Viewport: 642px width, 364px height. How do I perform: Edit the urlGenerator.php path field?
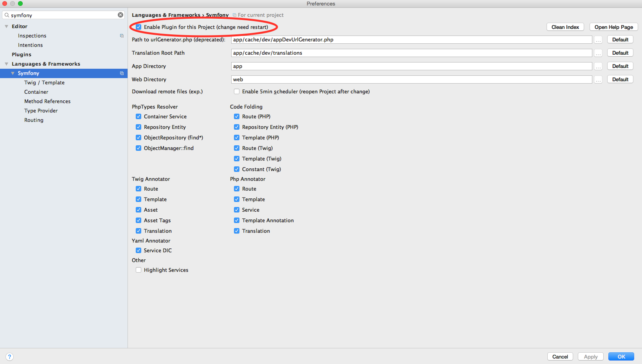pos(412,40)
